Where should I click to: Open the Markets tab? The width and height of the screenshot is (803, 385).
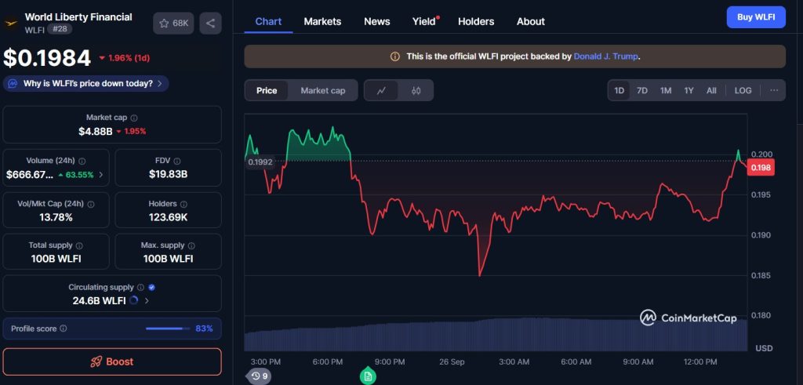(x=322, y=21)
